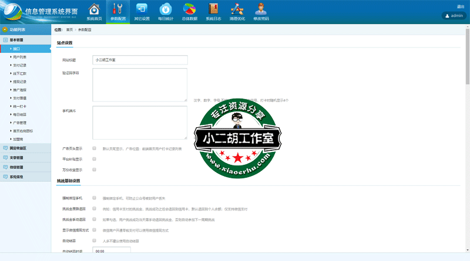Open the 系统首页 house icon
Screen dimensions: 470x261
(94, 9)
